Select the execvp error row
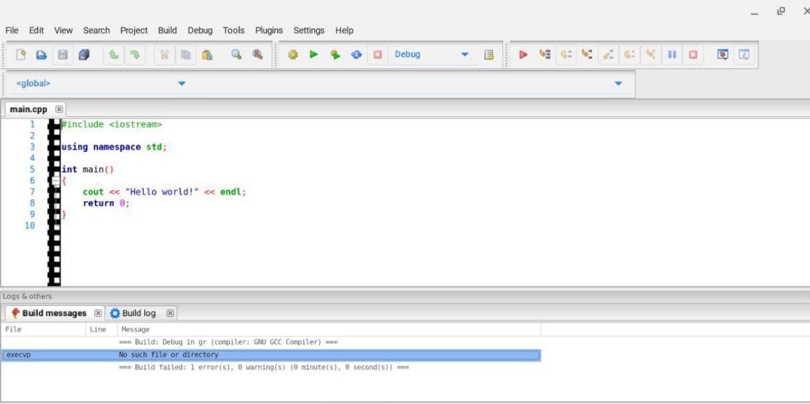Screen dimensions: 810x404 click(x=271, y=355)
